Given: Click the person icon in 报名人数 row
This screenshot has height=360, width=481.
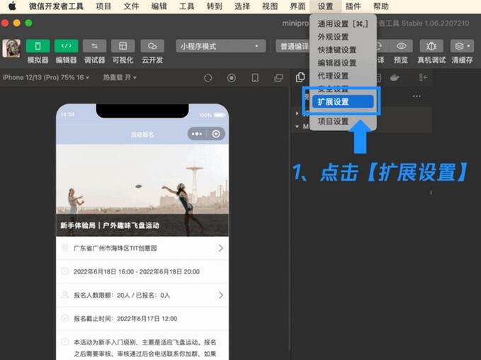Looking at the screenshot, I should coord(64,295).
